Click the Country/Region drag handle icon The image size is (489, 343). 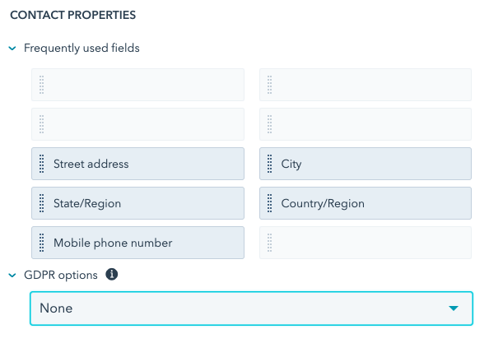(x=270, y=203)
